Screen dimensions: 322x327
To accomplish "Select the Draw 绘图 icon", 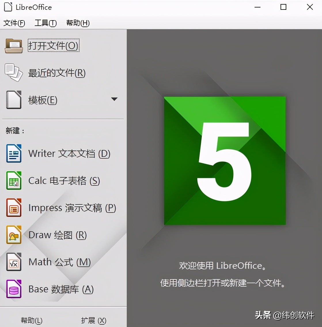I will (x=13, y=234).
